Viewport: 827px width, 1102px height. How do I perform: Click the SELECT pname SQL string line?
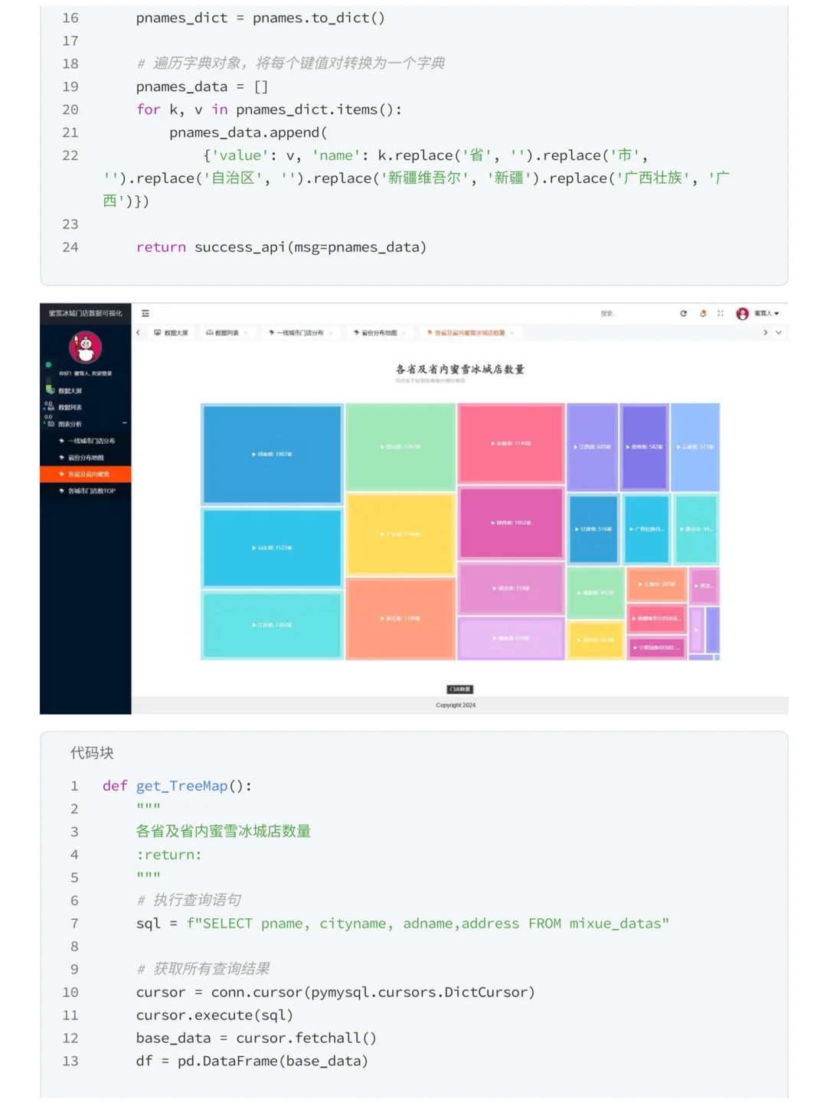[x=427, y=924]
